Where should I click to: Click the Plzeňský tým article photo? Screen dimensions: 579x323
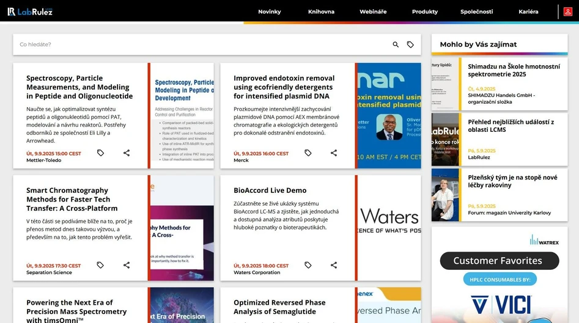(445, 195)
